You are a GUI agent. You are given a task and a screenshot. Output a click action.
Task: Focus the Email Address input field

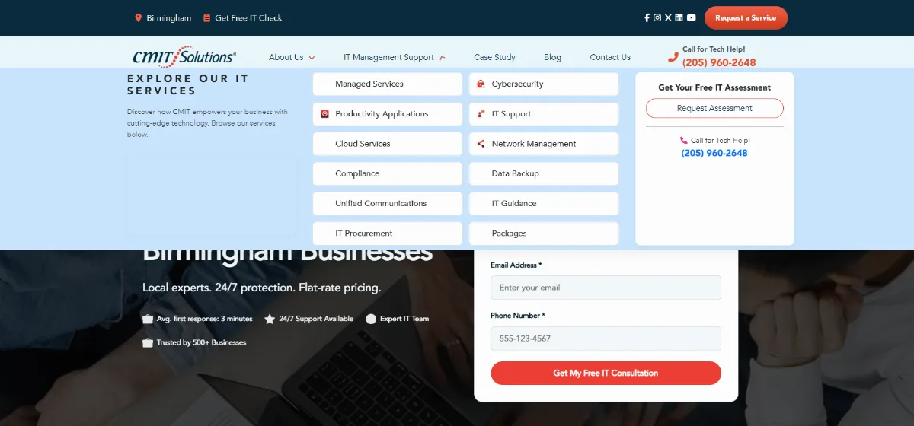click(x=606, y=288)
